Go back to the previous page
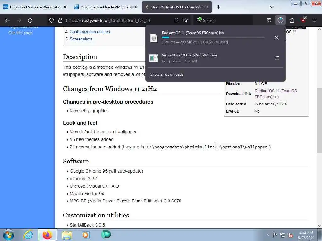 [x=8, y=20]
